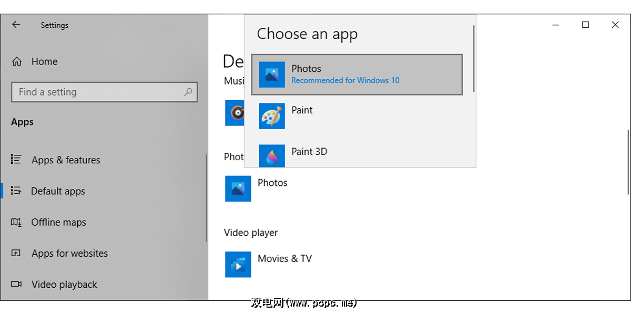Click the current Photos viewer default icon
The width and height of the screenshot is (631, 315).
[238, 188]
